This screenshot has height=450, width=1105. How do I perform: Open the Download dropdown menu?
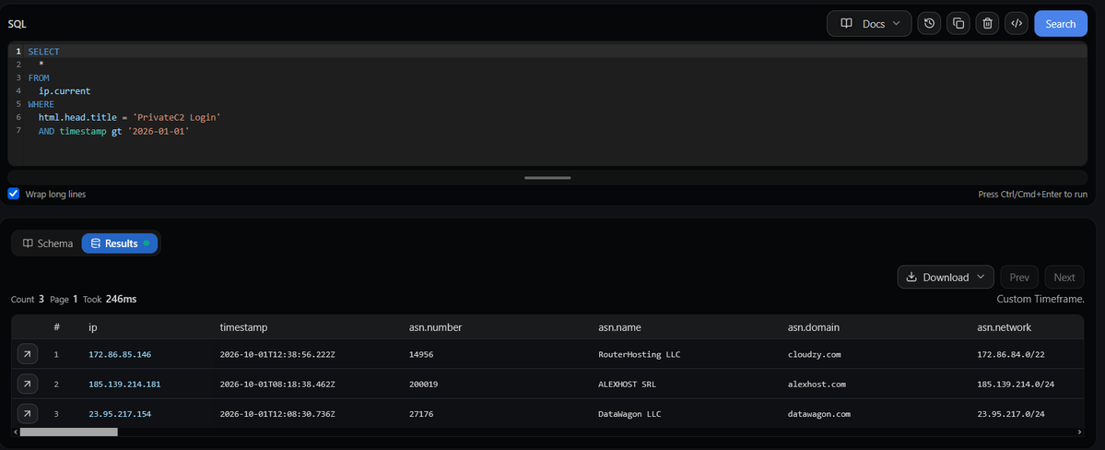click(x=946, y=278)
